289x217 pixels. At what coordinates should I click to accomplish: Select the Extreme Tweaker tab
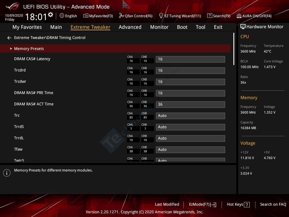[91, 27]
